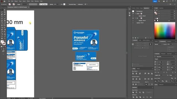
Task: Click Add New Effect fx icon
Action: 138,38
